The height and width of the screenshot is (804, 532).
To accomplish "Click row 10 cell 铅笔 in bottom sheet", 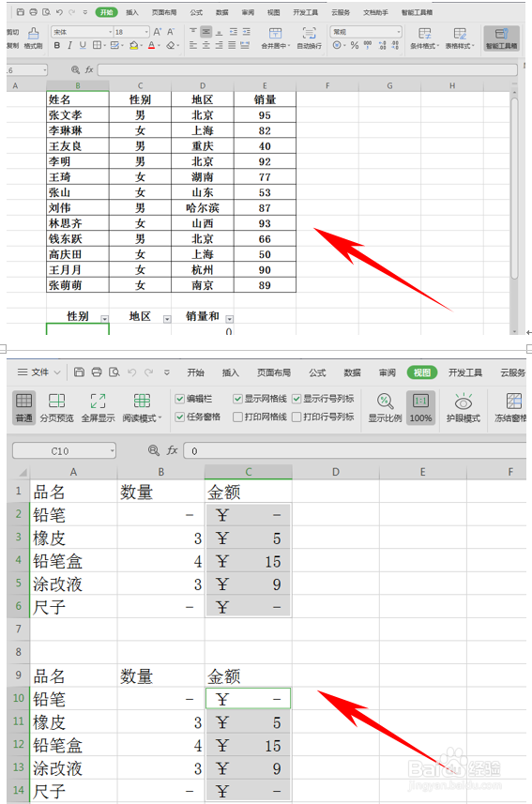I will [73, 699].
